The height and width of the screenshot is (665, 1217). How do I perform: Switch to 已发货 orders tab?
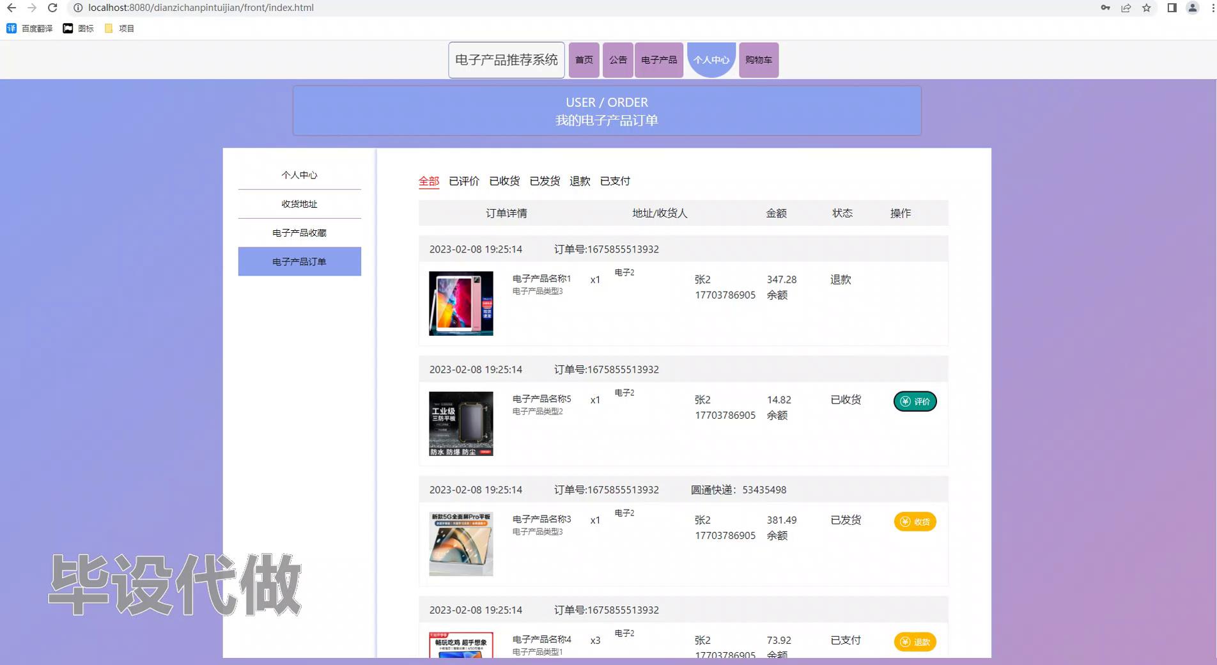coord(545,181)
